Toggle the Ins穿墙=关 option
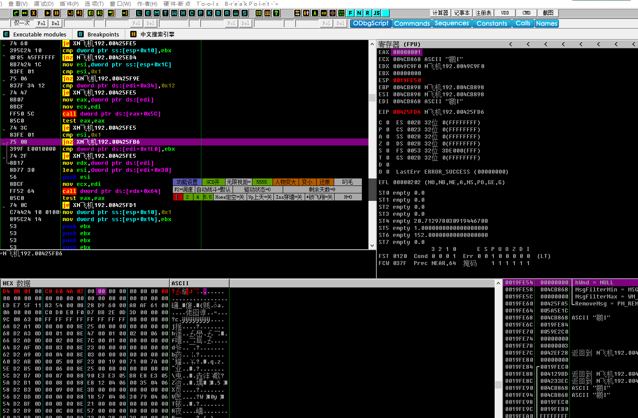This screenshot has width=638, height=418. [x=289, y=197]
